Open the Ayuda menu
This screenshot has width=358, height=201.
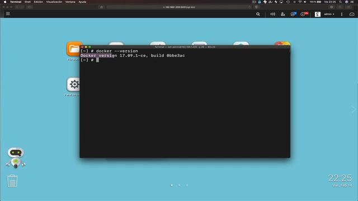pyautogui.click(x=82, y=2)
